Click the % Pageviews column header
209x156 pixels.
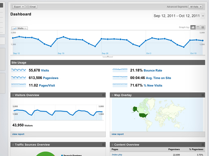pyautogui.click(x=196, y=149)
